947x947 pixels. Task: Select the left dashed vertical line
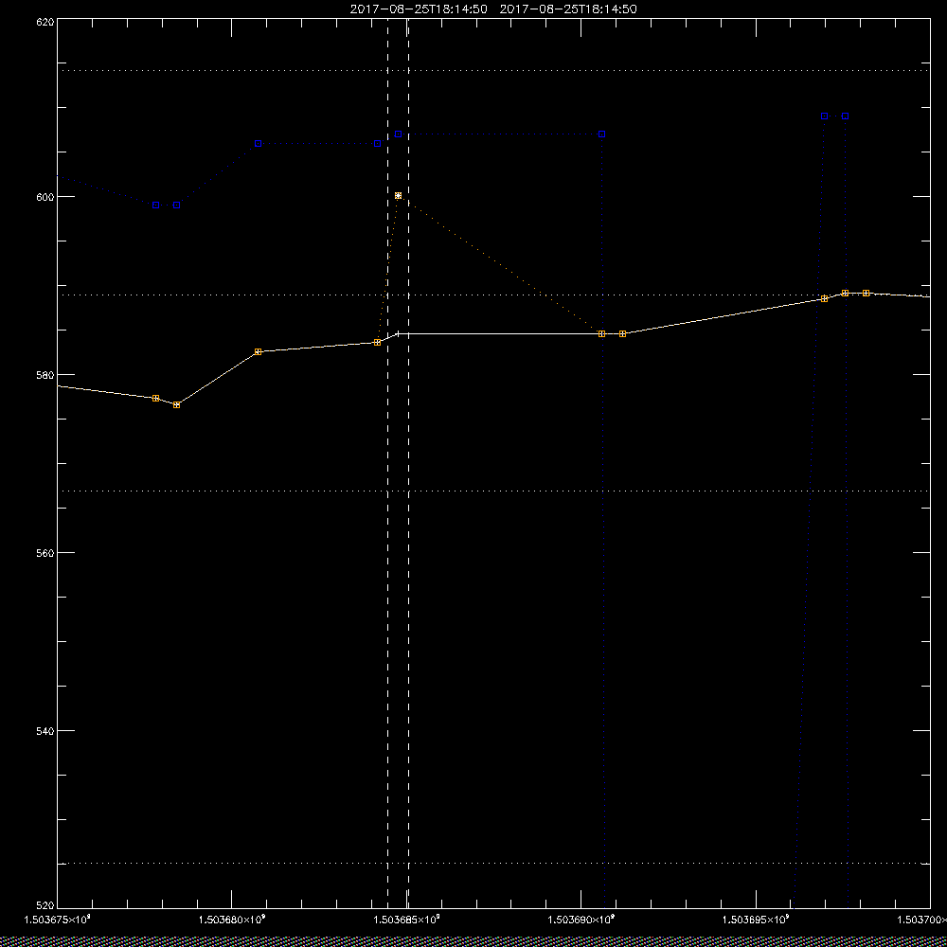387,463
